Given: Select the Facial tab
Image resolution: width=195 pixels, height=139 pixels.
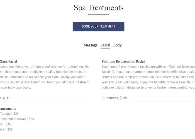Looking at the screenshot, I should [105, 45].
